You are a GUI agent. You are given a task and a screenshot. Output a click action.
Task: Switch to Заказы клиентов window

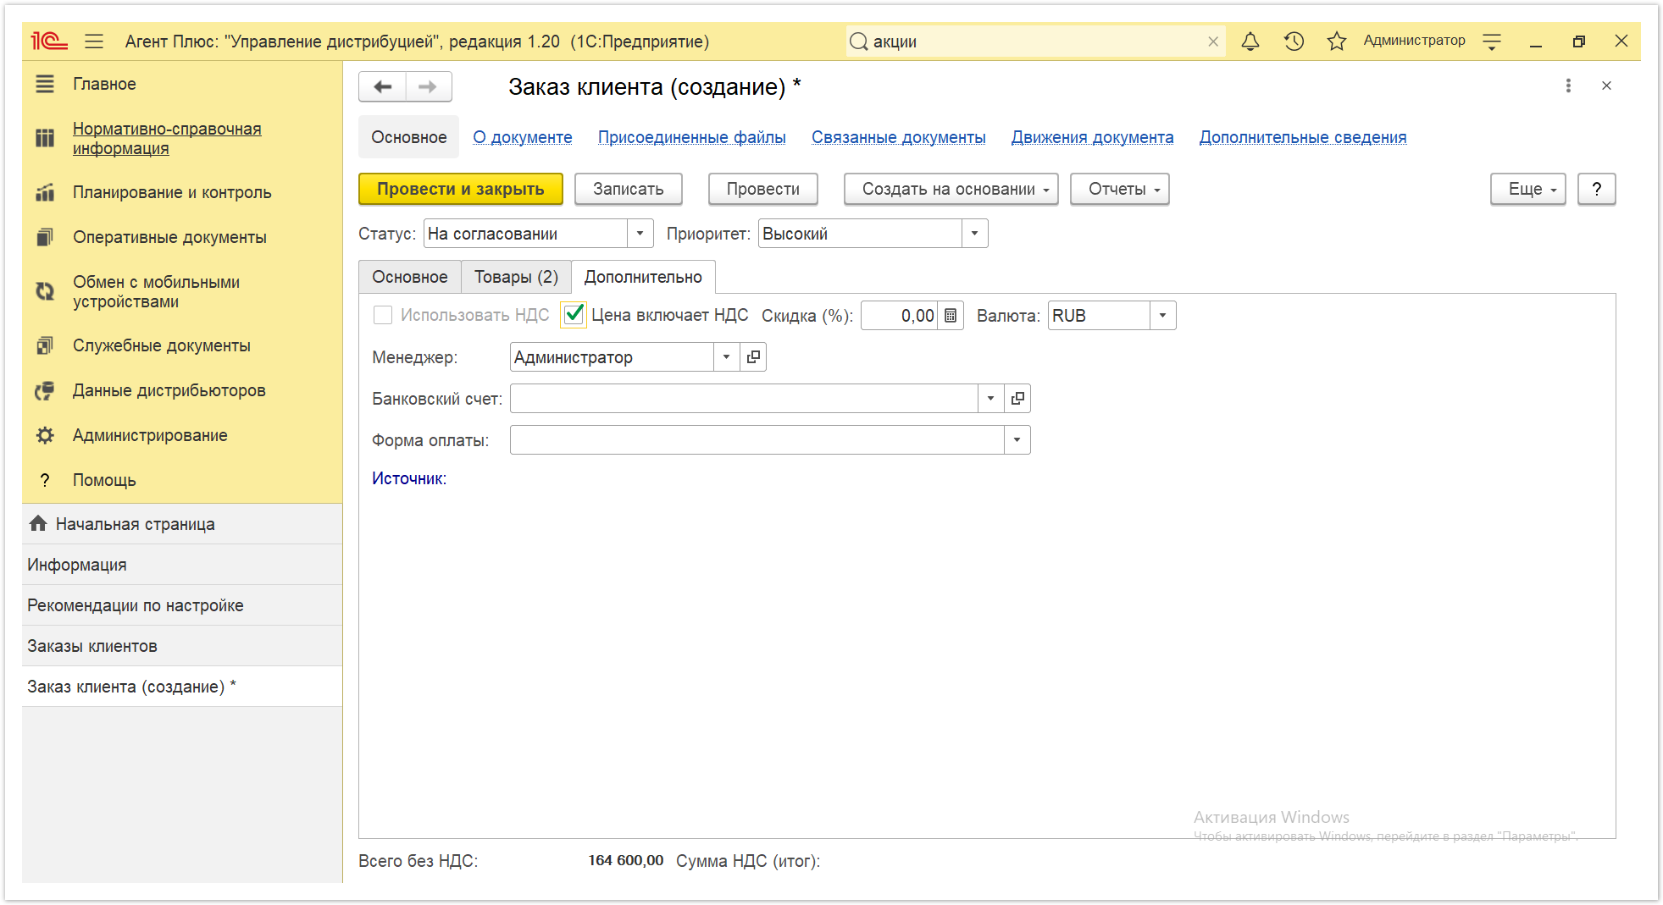pos(182,646)
